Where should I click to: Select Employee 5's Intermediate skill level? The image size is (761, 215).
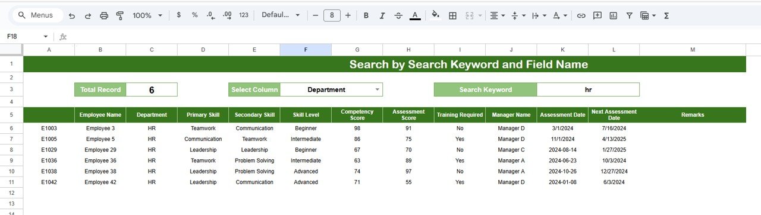click(306, 139)
